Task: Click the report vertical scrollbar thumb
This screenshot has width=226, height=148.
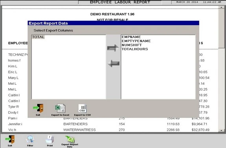Action: pos(221,28)
